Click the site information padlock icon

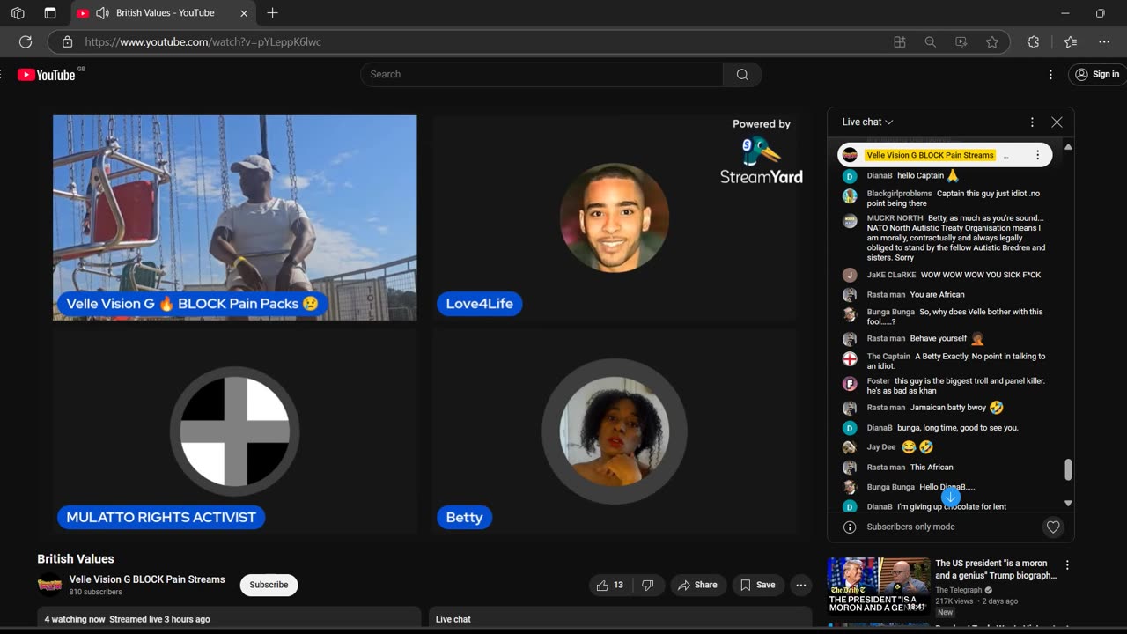tap(67, 41)
